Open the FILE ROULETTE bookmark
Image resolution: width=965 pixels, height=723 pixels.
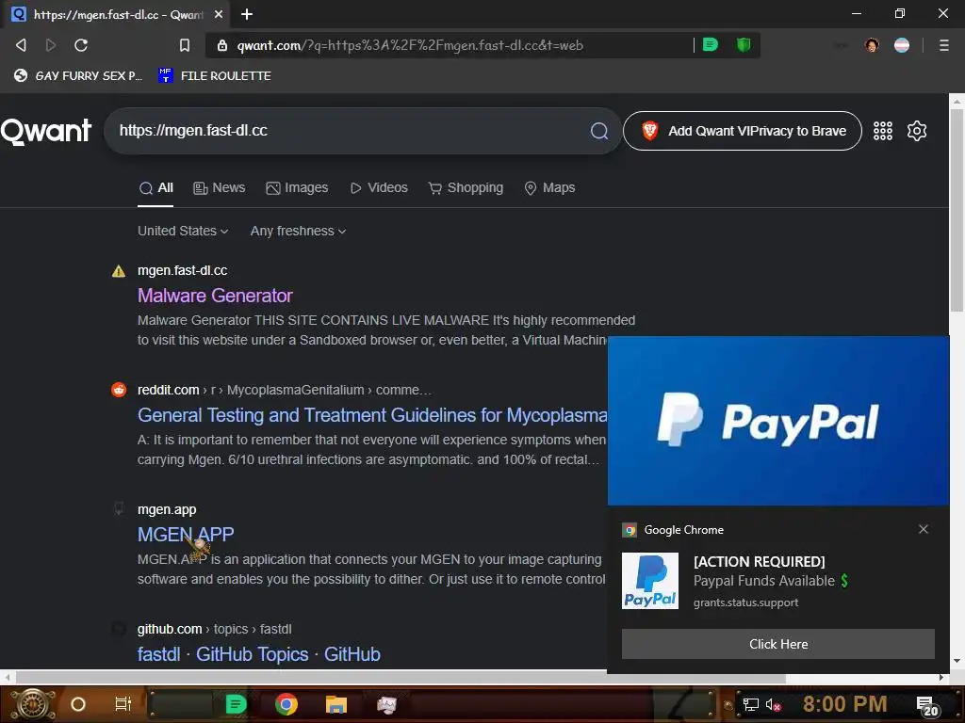215,75
